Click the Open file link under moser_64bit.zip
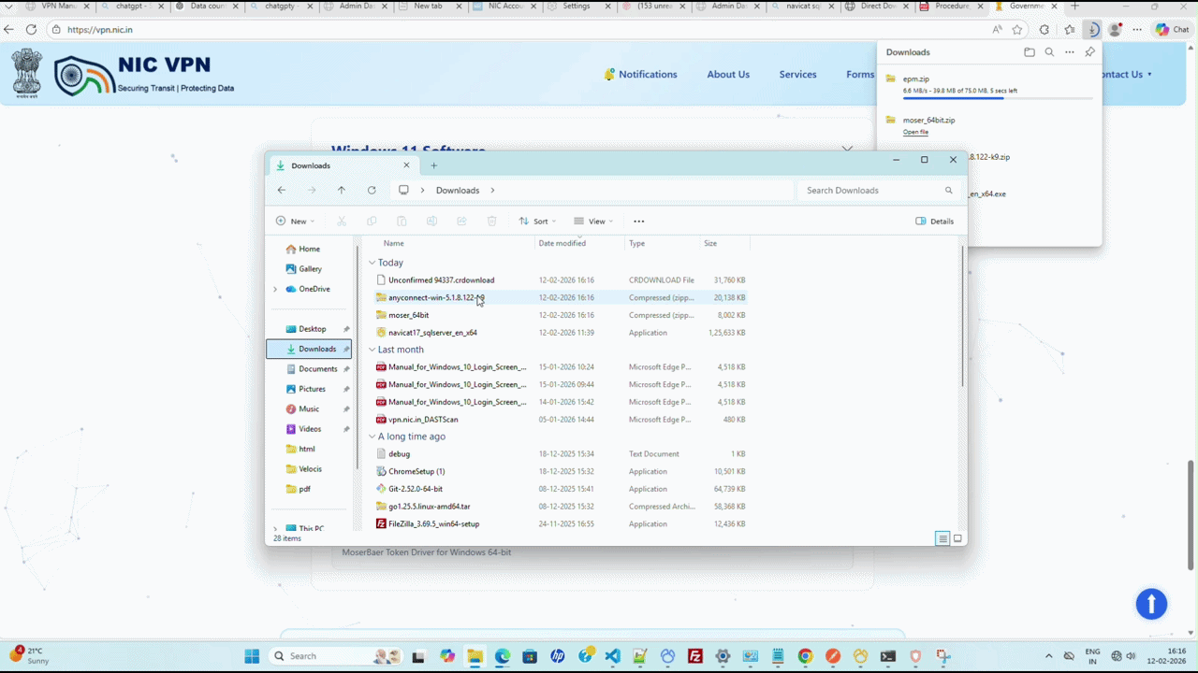Viewport: 1198px width, 673px height. click(x=914, y=132)
